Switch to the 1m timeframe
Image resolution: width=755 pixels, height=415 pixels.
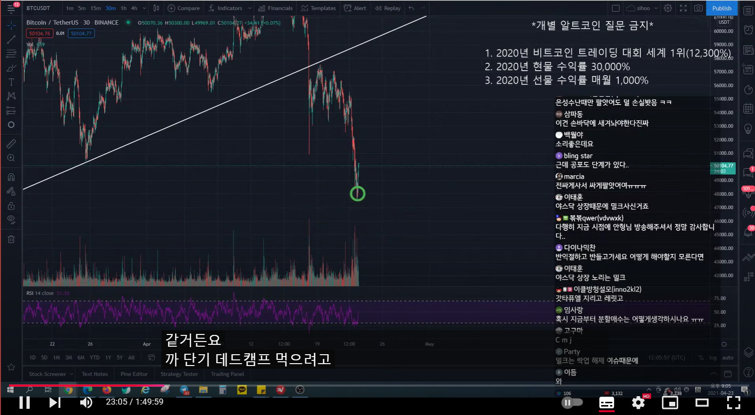(70, 8)
